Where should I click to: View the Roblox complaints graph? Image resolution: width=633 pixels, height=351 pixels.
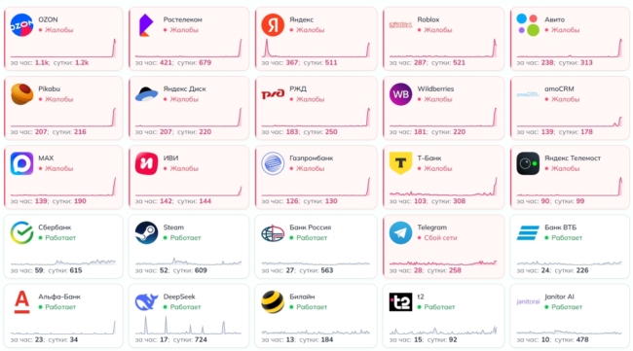[443, 48]
